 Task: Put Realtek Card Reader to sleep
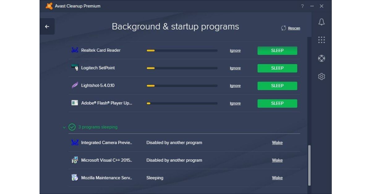(x=277, y=51)
